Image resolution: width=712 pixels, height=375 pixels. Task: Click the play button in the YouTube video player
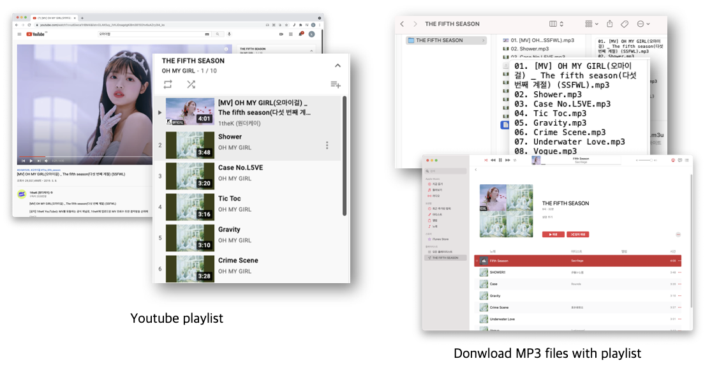click(31, 161)
